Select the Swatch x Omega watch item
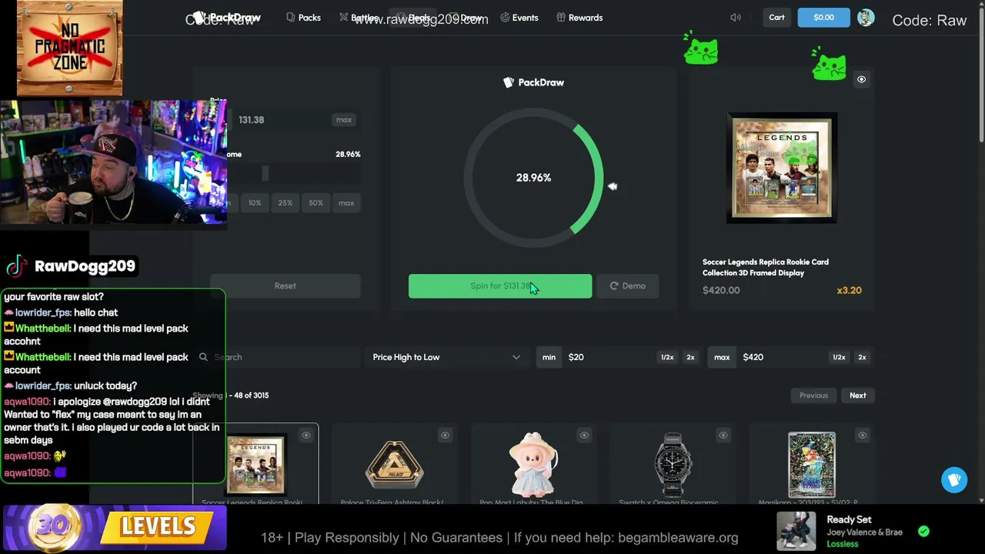This screenshot has width=985, height=554. click(673, 465)
